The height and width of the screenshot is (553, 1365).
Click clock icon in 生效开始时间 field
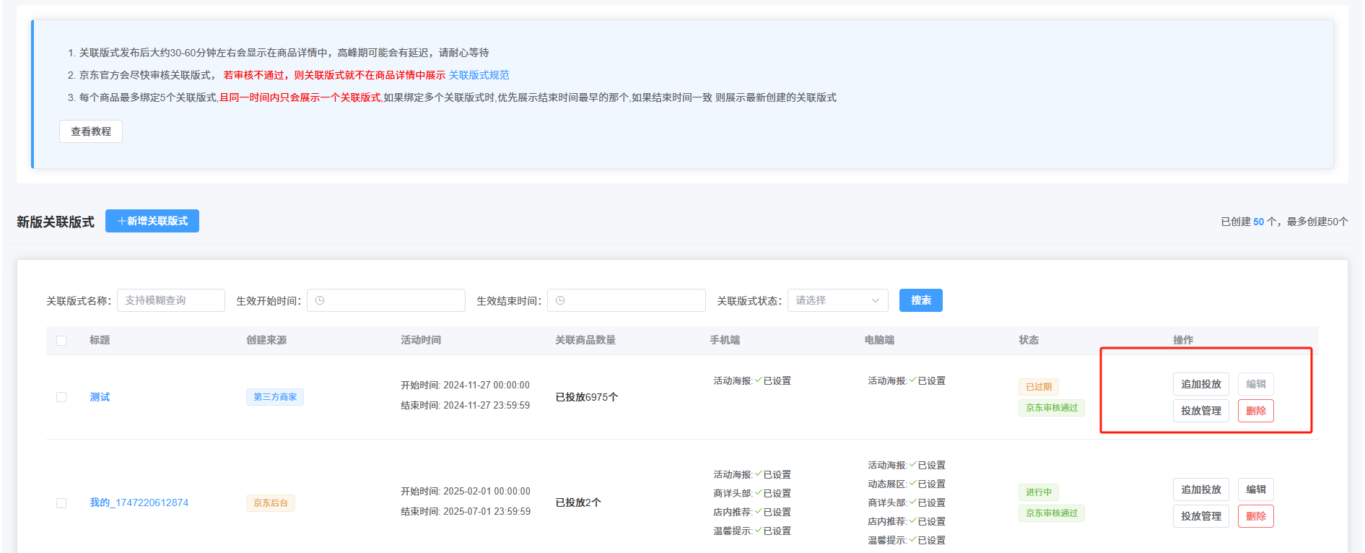tap(320, 300)
